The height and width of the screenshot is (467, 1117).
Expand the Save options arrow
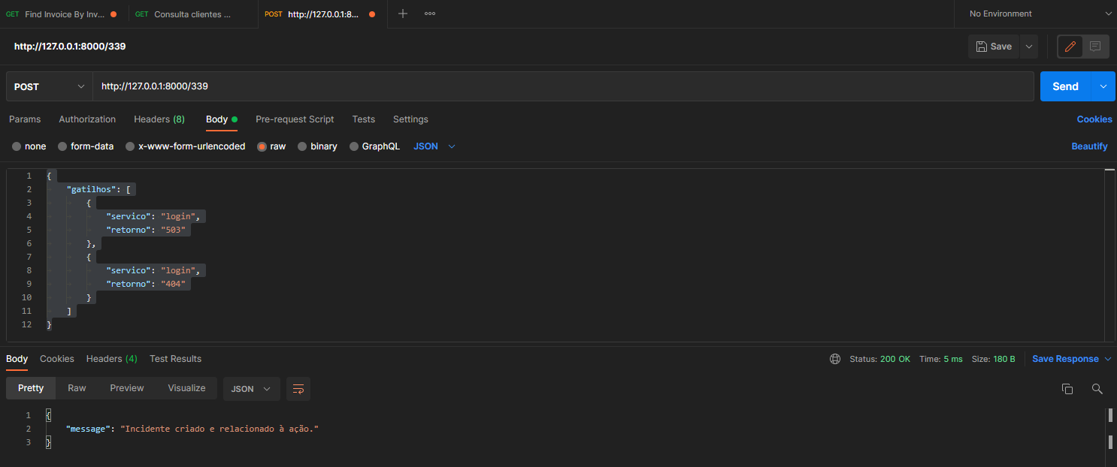coord(1029,47)
